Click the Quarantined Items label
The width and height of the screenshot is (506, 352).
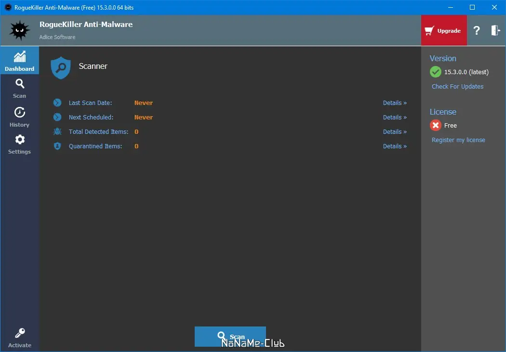[95, 146]
